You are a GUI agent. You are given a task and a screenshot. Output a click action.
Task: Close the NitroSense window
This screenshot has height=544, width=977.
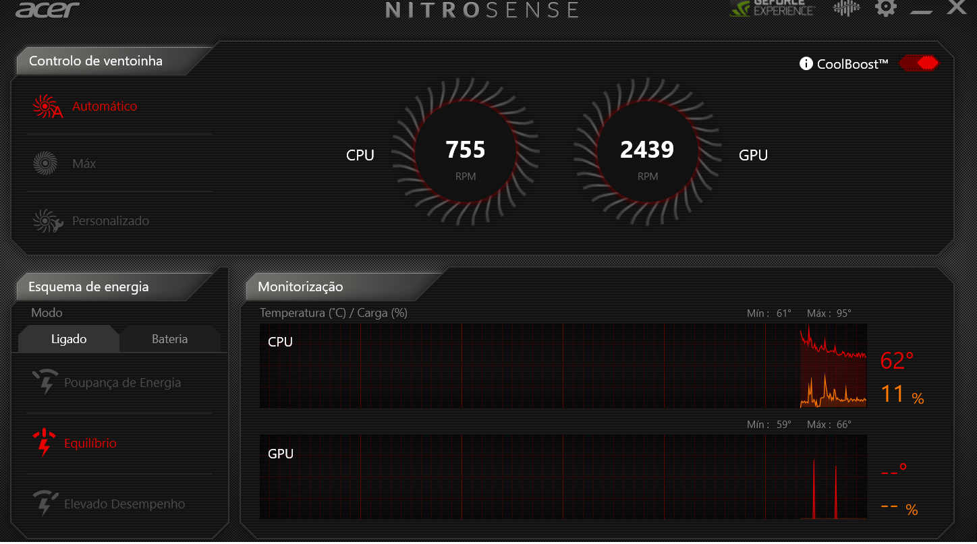point(957,7)
